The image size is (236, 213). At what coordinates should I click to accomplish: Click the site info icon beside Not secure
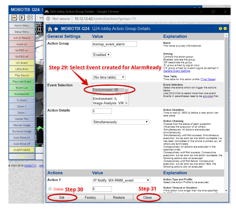pyautogui.click(x=48, y=19)
